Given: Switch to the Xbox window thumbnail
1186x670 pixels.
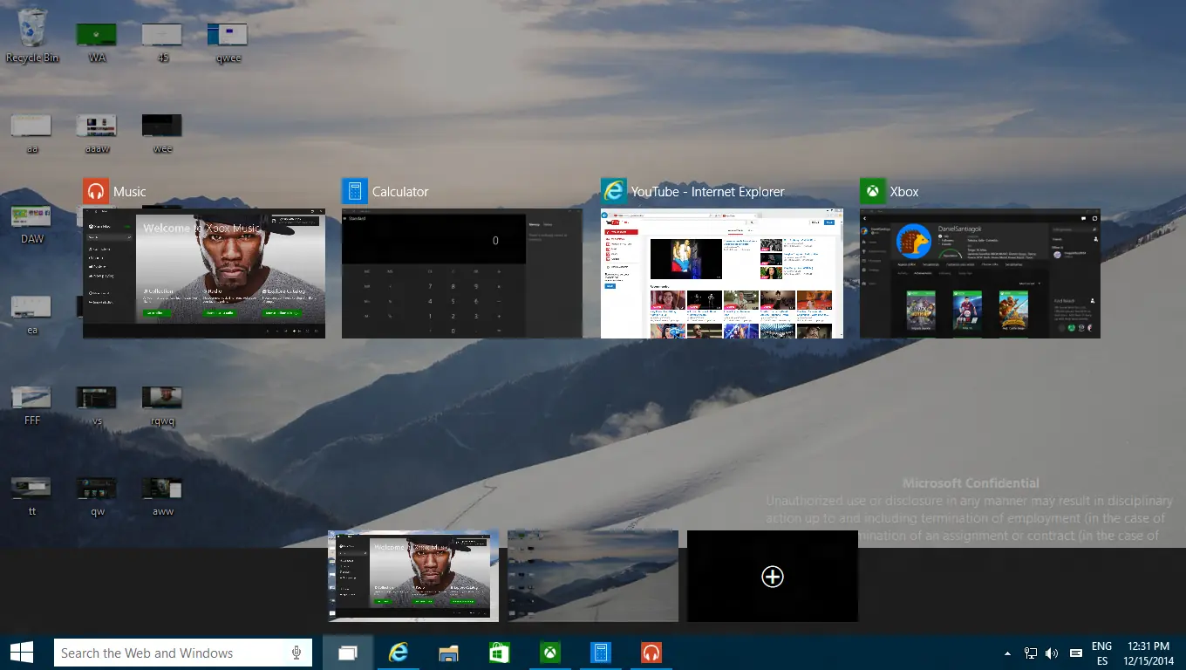Looking at the screenshot, I should pyautogui.click(x=979, y=273).
